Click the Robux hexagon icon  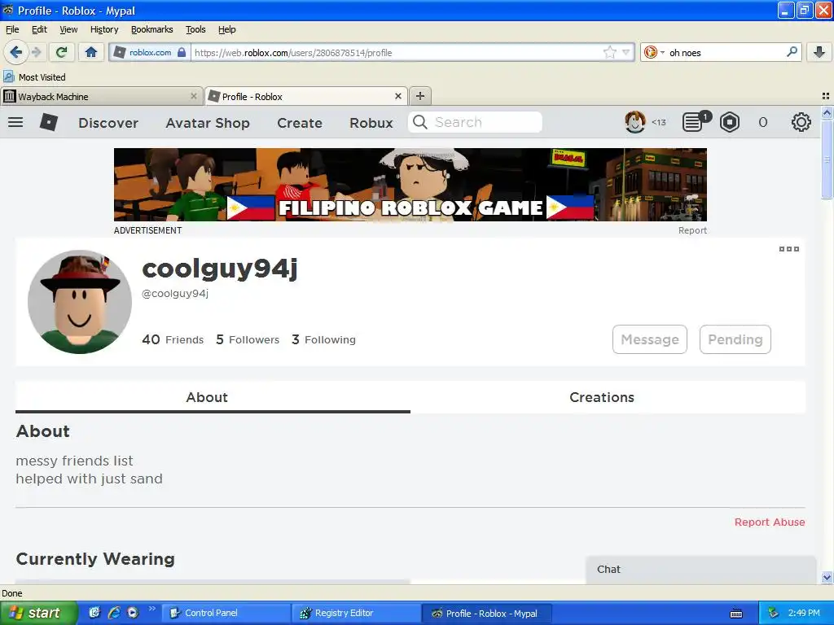click(730, 122)
